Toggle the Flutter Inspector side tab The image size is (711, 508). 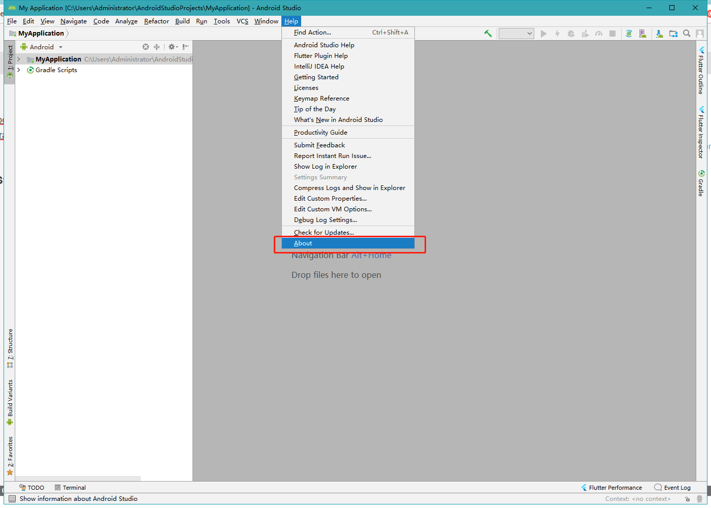pyautogui.click(x=701, y=132)
